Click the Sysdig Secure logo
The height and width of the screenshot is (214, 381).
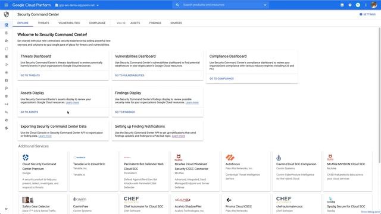[331, 200]
